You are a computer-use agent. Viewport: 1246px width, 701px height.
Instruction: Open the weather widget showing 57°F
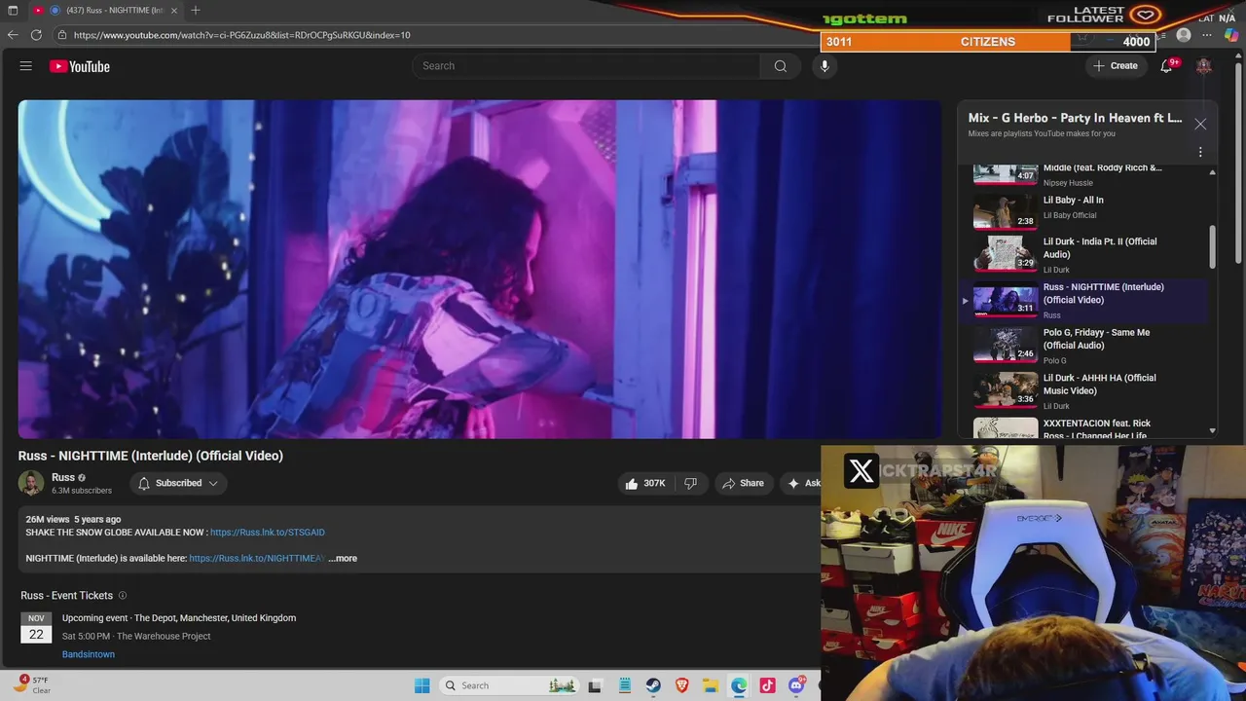point(31,684)
